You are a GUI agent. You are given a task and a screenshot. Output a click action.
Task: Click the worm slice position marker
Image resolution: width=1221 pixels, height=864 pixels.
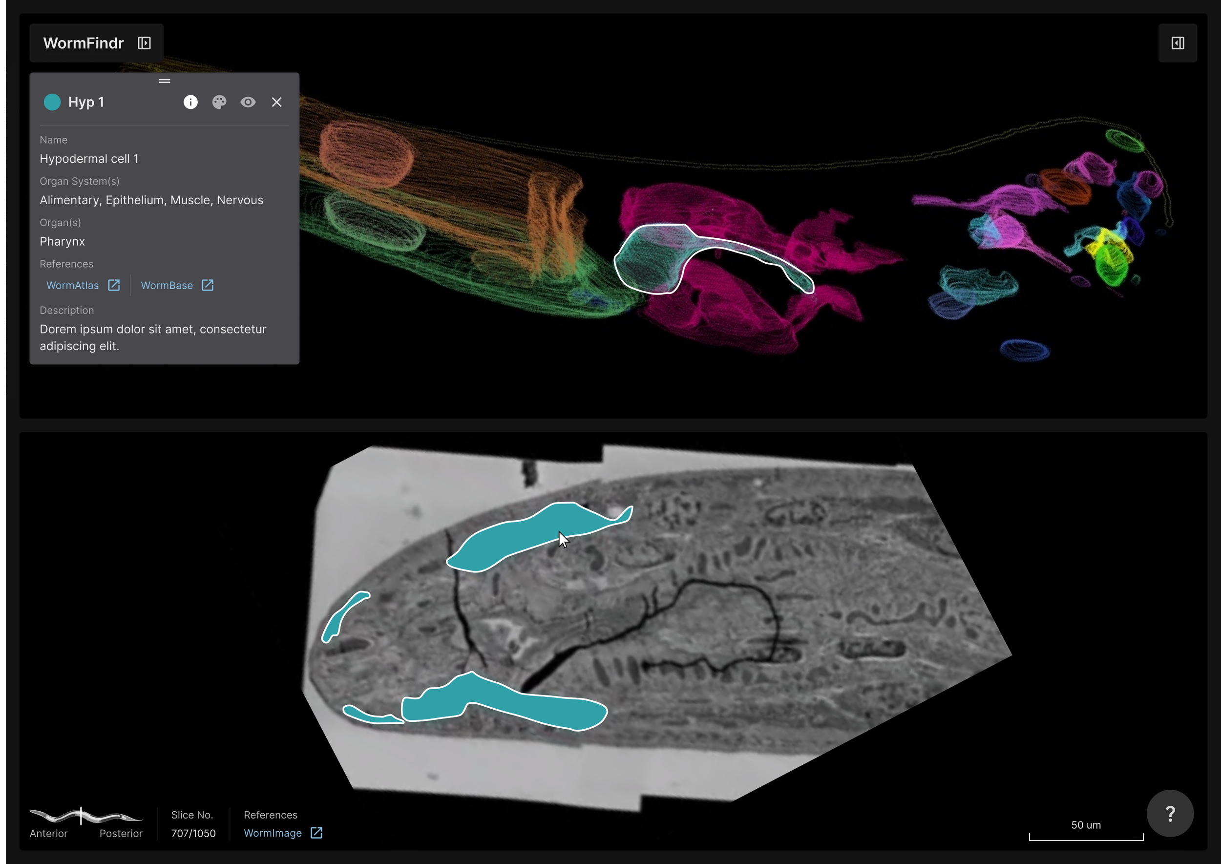tap(81, 816)
